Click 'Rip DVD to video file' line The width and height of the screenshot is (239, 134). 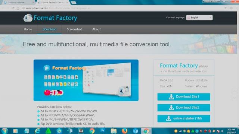[x=73, y=124]
